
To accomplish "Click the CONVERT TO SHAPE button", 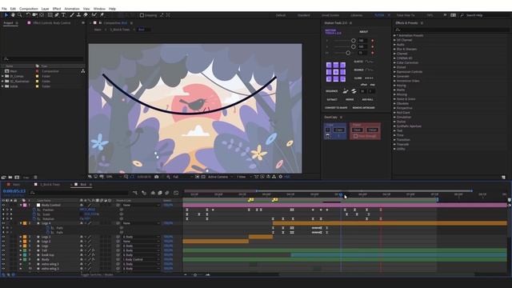I will click(336, 108).
